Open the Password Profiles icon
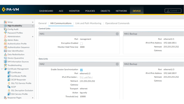 (x=5, y=33)
